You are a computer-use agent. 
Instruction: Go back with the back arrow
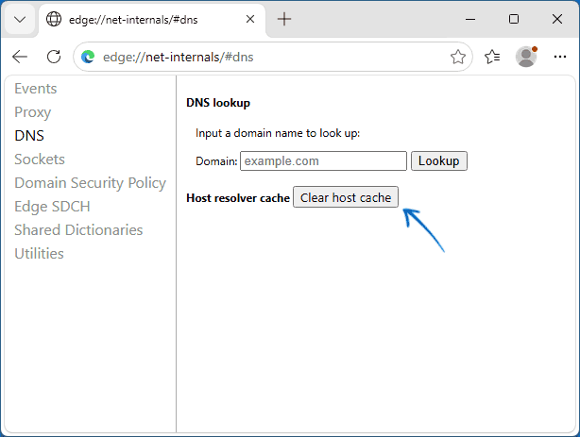[20, 57]
